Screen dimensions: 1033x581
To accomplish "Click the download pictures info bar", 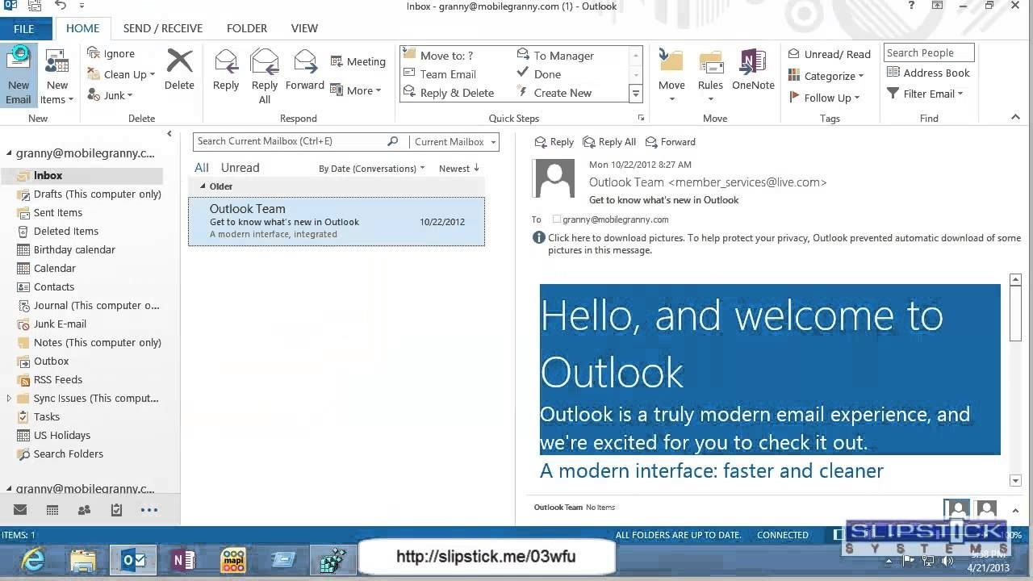I will click(x=776, y=244).
